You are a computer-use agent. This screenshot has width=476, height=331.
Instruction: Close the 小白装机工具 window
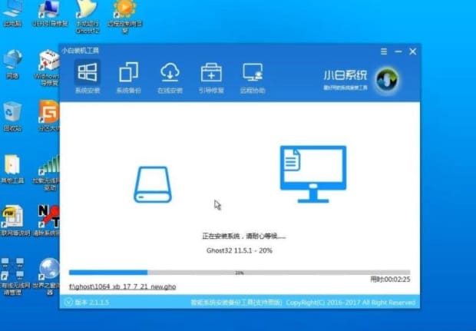coord(412,51)
